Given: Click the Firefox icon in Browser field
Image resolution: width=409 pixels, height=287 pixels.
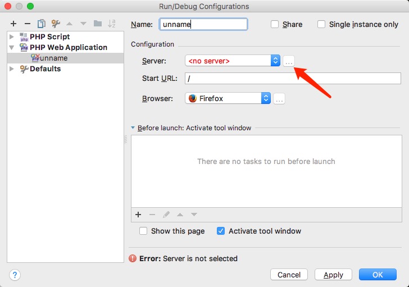Looking at the screenshot, I should 193,98.
